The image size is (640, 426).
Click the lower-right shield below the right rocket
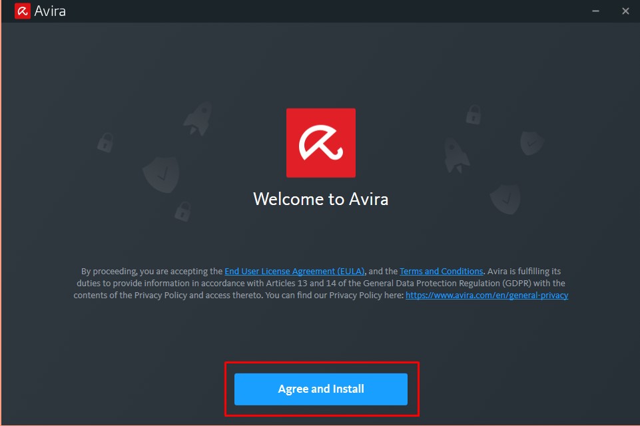[x=505, y=198]
